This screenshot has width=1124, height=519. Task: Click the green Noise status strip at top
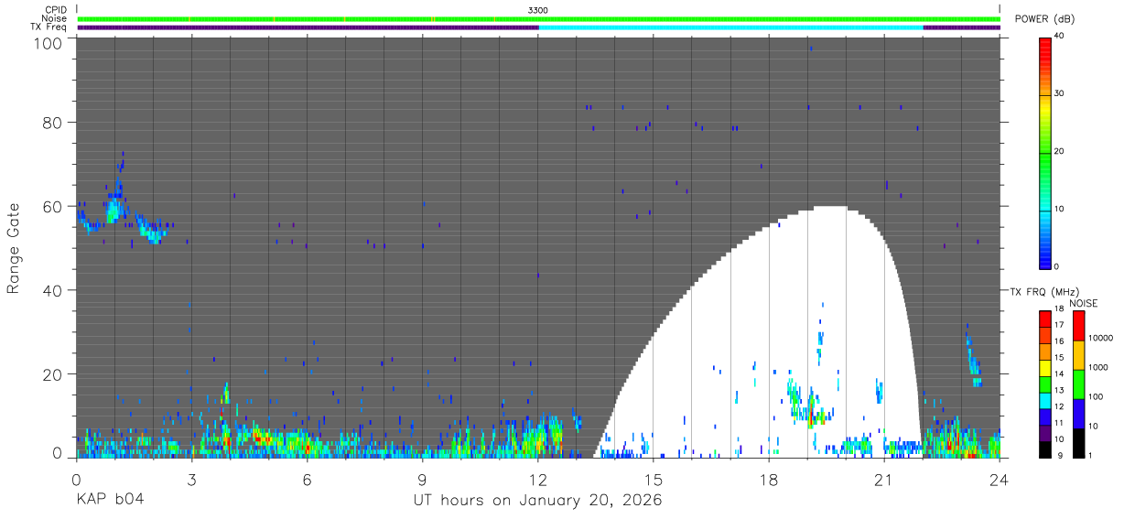click(x=538, y=18)
